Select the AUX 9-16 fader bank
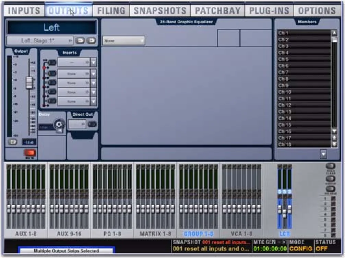The width and height of the screenshot is (345, 258). click(69, 234)
